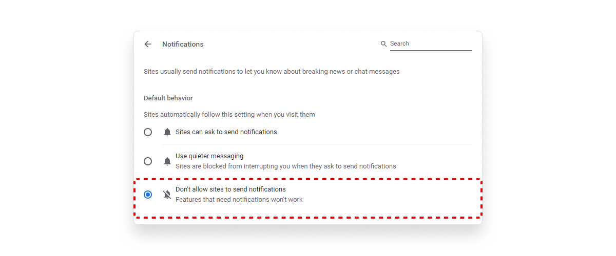616x256 pixels.
Task: Click 'Don't allow sites to send notifications' label
Action: [x=230, y=189]
